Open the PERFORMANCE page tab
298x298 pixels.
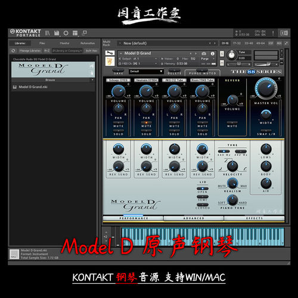click(x=134, y=218)
